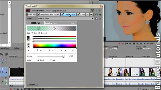Click the Amount slider handle

coord(63,56)
